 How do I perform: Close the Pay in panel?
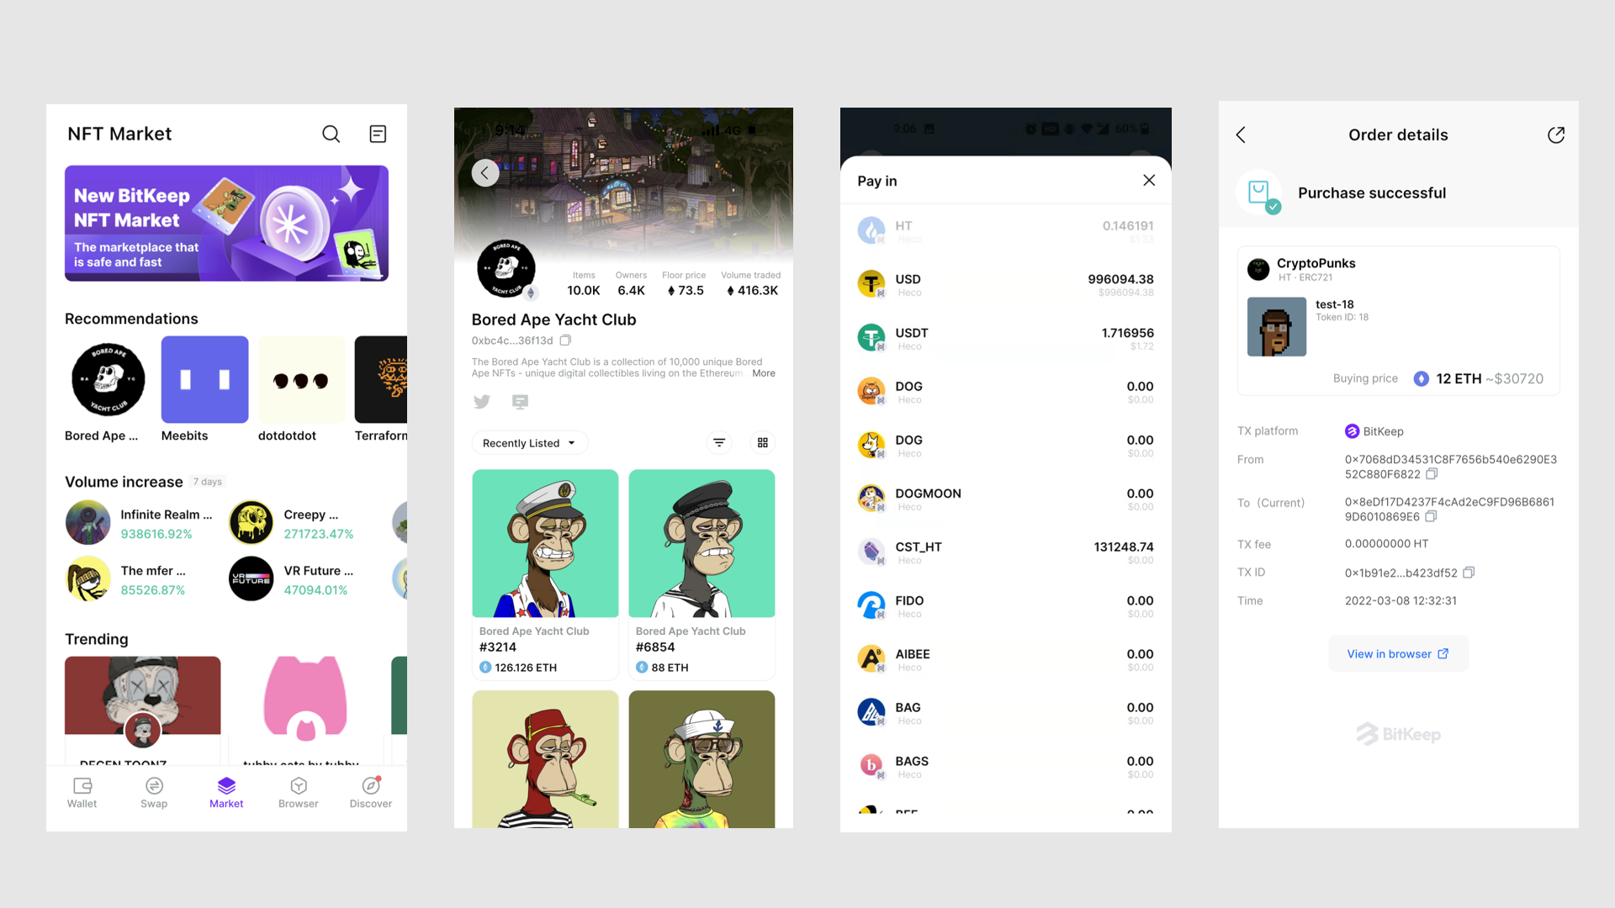[x=1149, y=181]
